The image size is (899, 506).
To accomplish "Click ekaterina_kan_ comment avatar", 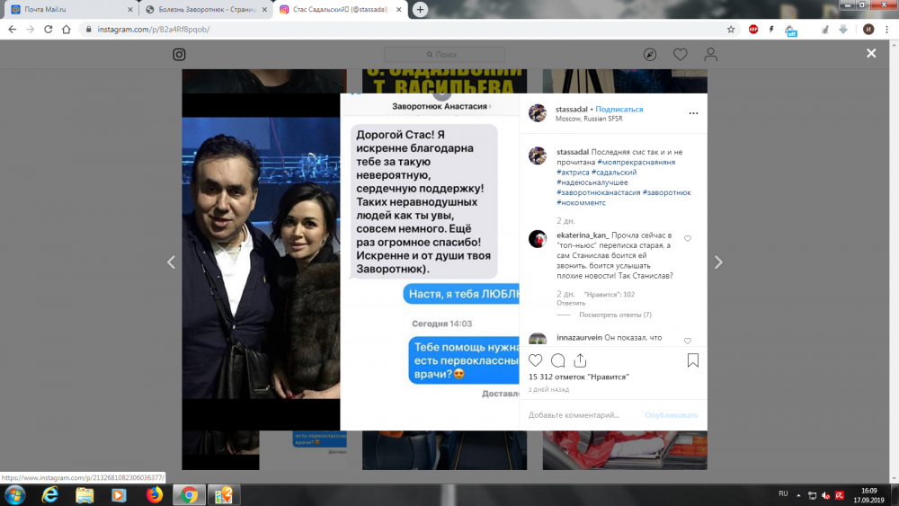I will pyautogui.click(x=538, y=238).
